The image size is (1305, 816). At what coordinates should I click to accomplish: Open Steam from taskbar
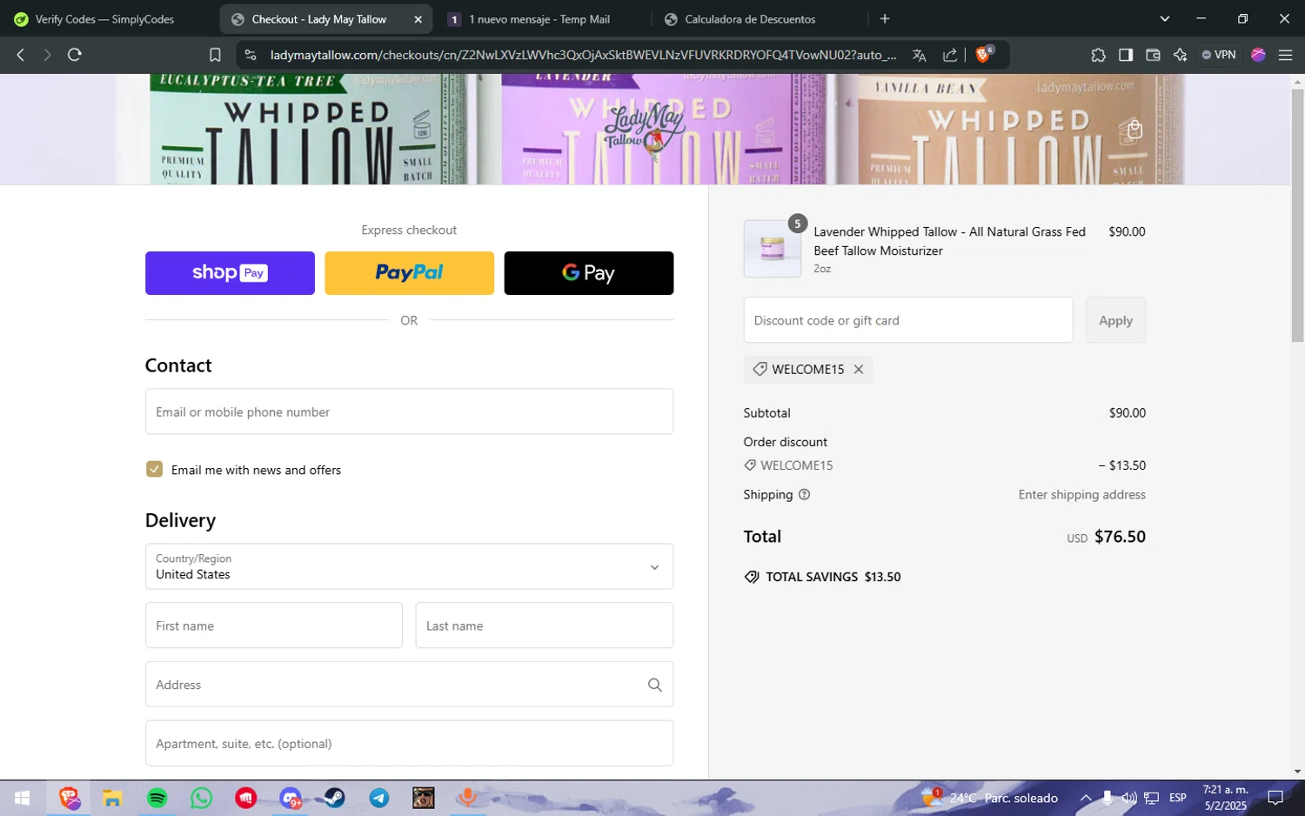(x=334, y=798)
